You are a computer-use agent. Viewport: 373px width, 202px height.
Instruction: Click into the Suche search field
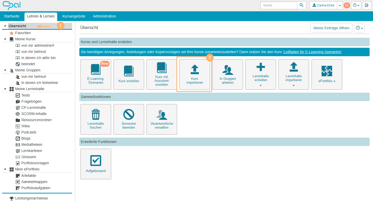point(278,5)
